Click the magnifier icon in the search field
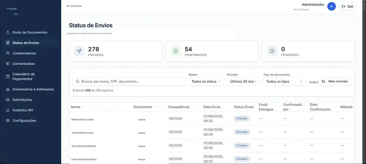The width and height of the screenshot is (366, 164). (x=77, y=82)
